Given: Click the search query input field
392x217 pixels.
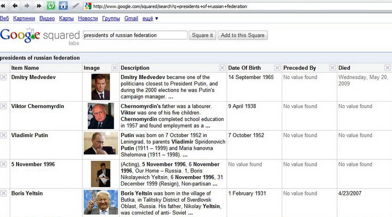Looking at the screenshot, I should (135, 35).
